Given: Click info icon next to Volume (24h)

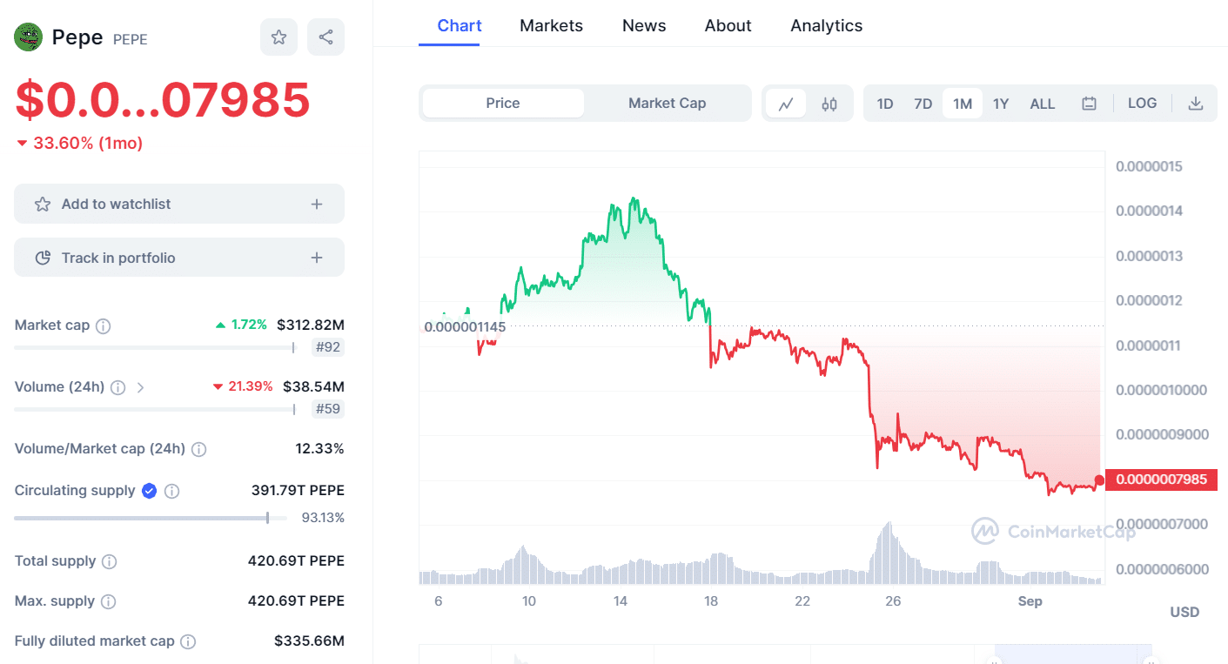Looking at the screenshot, I should point(117,387).
